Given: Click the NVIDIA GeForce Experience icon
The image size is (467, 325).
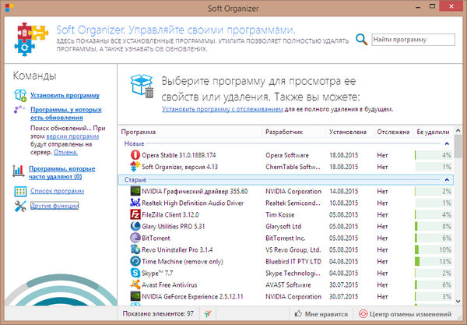Looking at the screenshot, I should 135,296.
